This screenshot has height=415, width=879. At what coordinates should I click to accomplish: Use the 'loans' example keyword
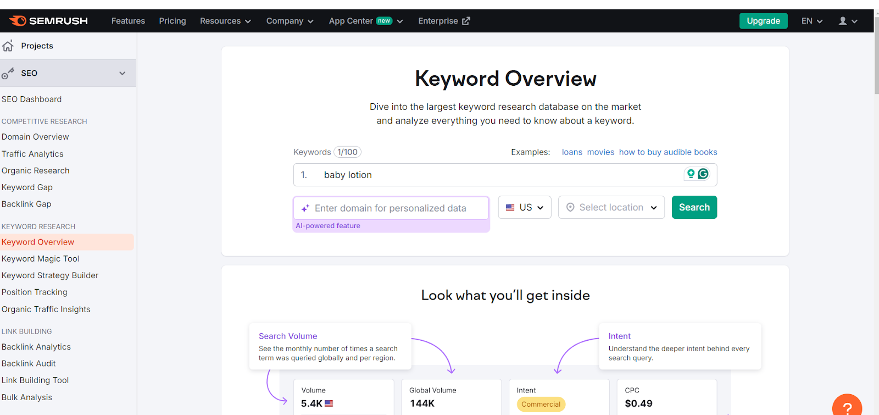point(572,152)
